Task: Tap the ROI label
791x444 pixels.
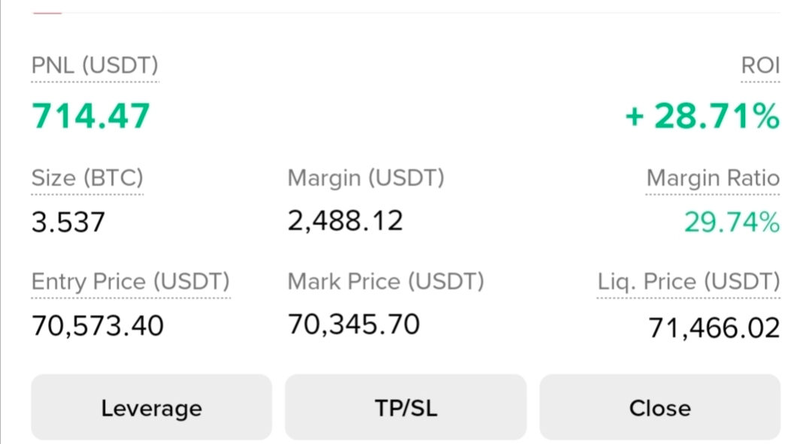Action: (760, 65)
